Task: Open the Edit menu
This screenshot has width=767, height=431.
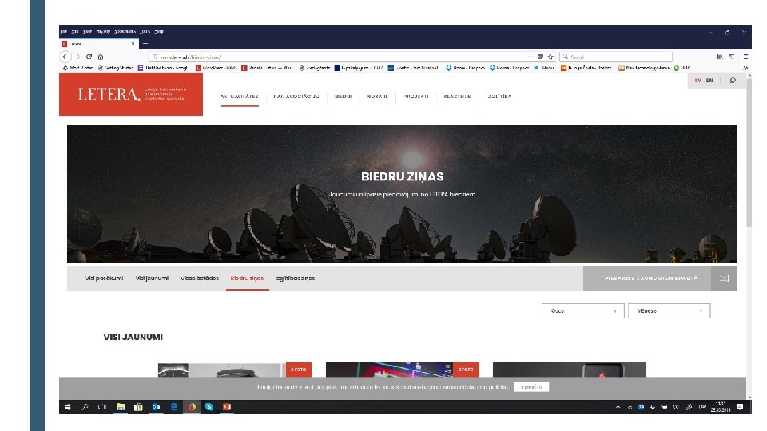Action: (x=75, y=31)
